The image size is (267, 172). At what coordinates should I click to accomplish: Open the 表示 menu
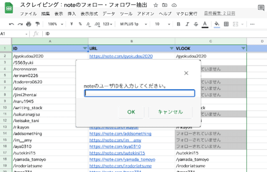[x=59, y=14]
